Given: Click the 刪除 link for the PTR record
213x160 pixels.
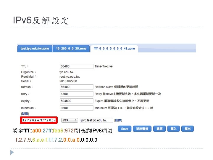Looking at the screenshot, I should point(118,120).
